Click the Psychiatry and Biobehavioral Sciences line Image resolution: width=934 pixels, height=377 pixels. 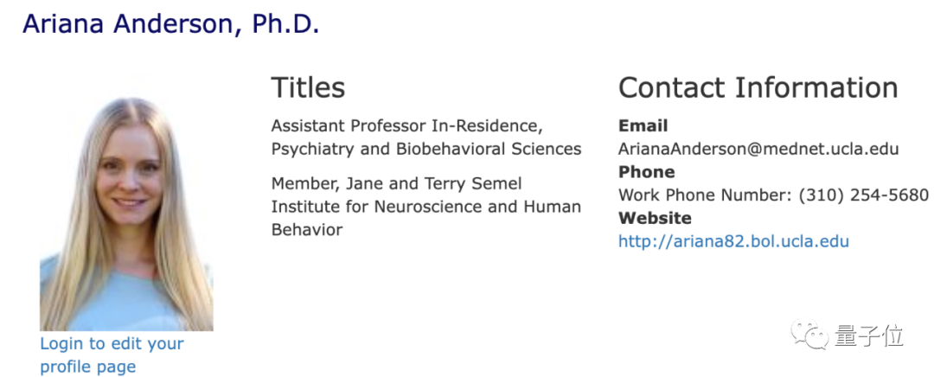pos(425,149)
